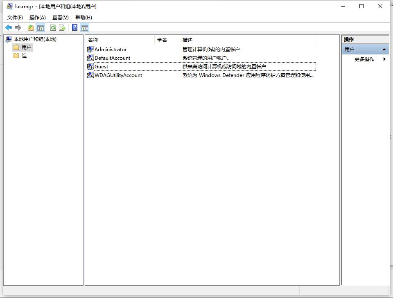Select the Administrator account name
The height and width of the screenshot is (298, 393).
(111, 50)
